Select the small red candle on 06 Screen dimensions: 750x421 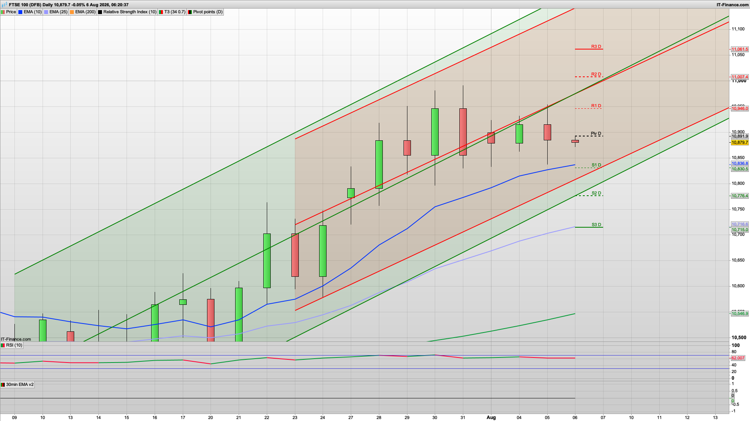[575, 141]
